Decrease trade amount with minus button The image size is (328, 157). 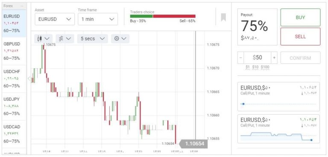[x=241, y=58]
